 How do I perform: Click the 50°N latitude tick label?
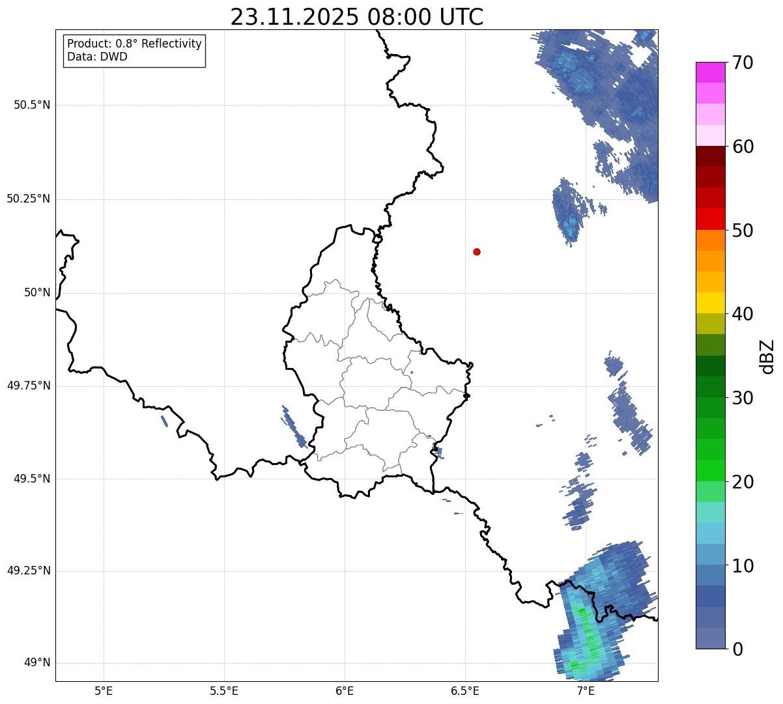pyautogui.click(x=37, y=292)
